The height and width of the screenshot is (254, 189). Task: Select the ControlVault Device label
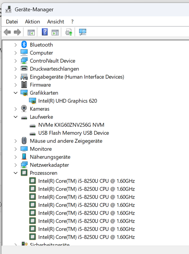[52, 61]
